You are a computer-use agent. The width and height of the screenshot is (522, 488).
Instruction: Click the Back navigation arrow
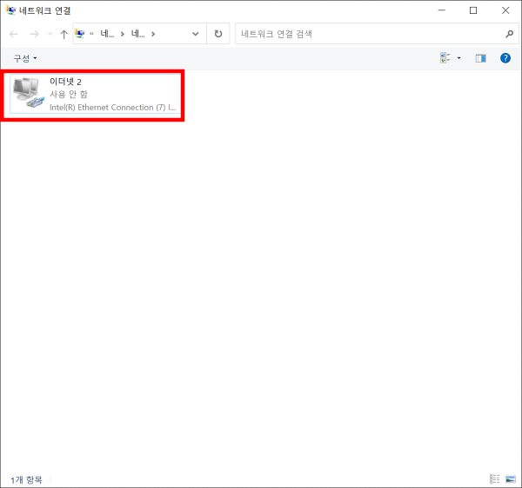[14, 34]
